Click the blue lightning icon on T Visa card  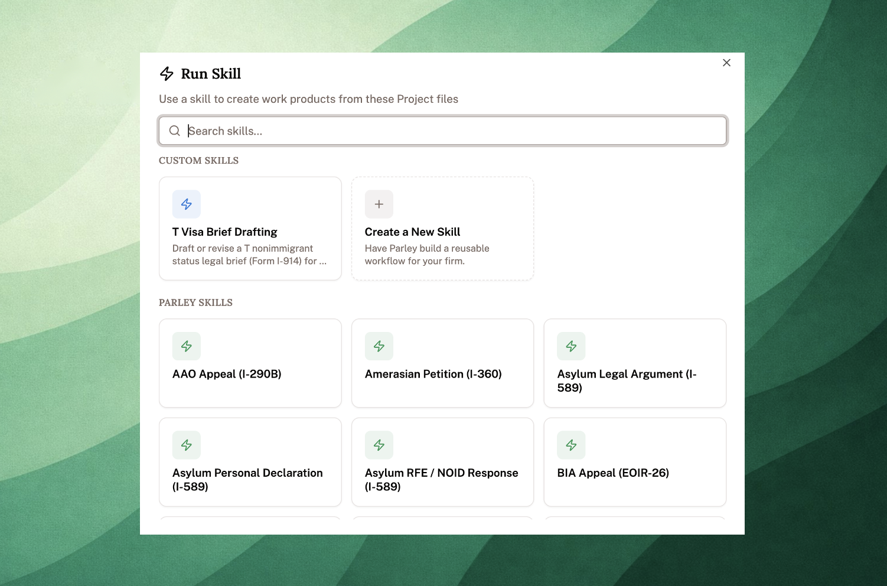click(x=187, y=204)
